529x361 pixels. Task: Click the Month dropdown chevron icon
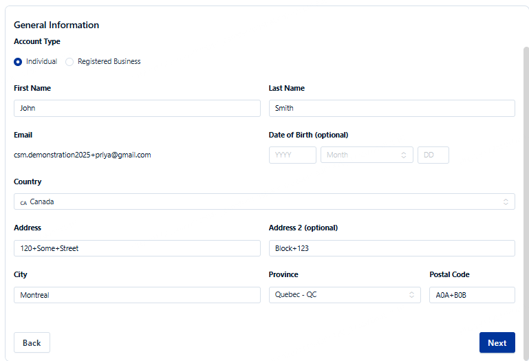click(404, 155)
